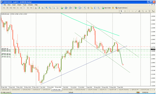Open the Data Window crosshair icon
The image size is (156, 94).
(x=88, y=8)
